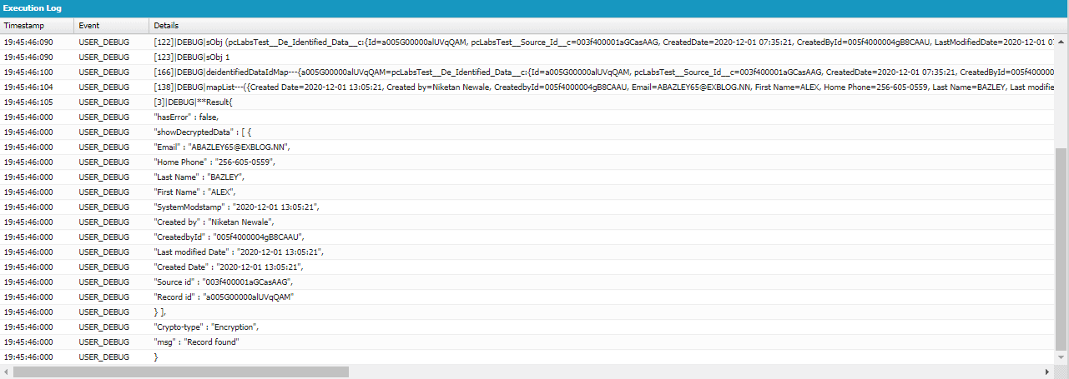
Task: Click the vertical scrollbar up arrow
Action: pos(1061,40)
